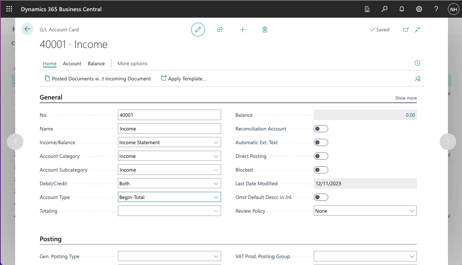
Task: Open the Review Policy dropdown
Action: coord(365,211)
